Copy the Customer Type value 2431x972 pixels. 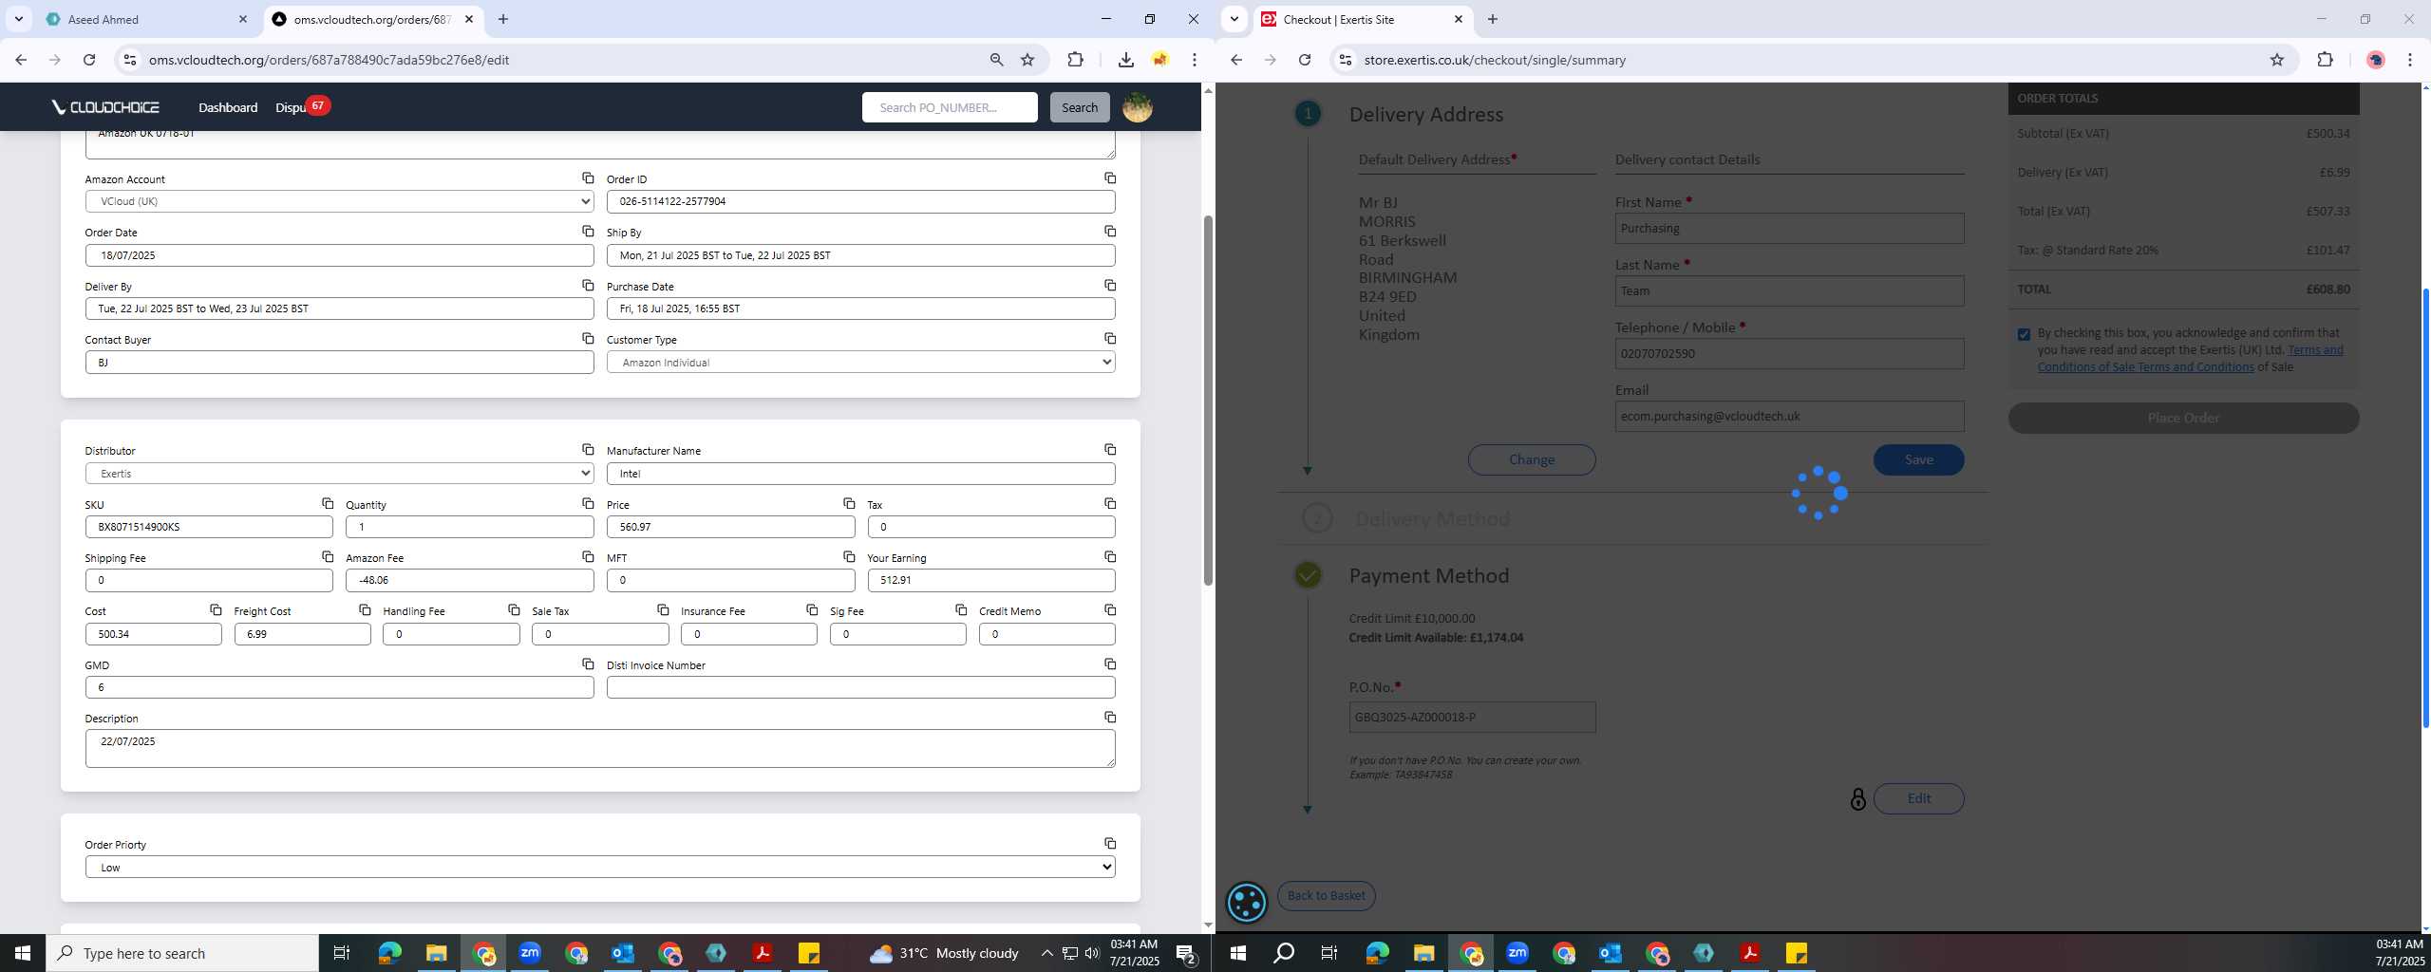[x=1109, y=339]
